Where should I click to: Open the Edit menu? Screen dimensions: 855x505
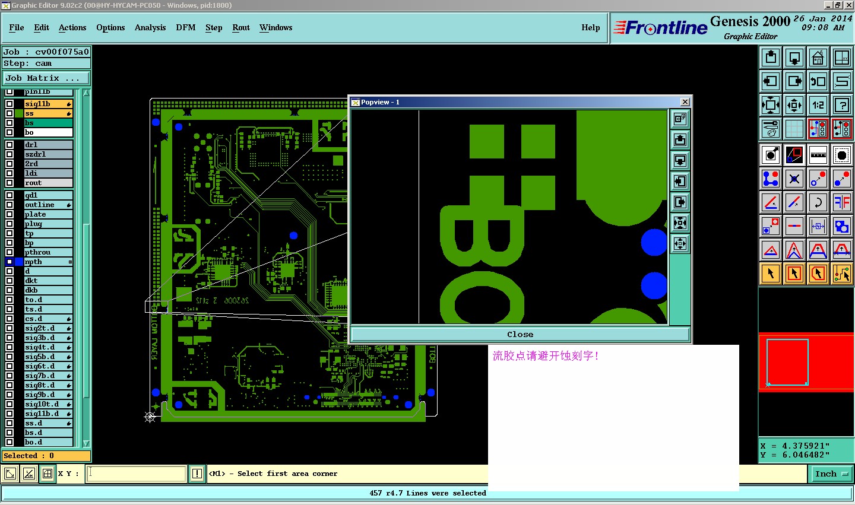click(42, 27)
